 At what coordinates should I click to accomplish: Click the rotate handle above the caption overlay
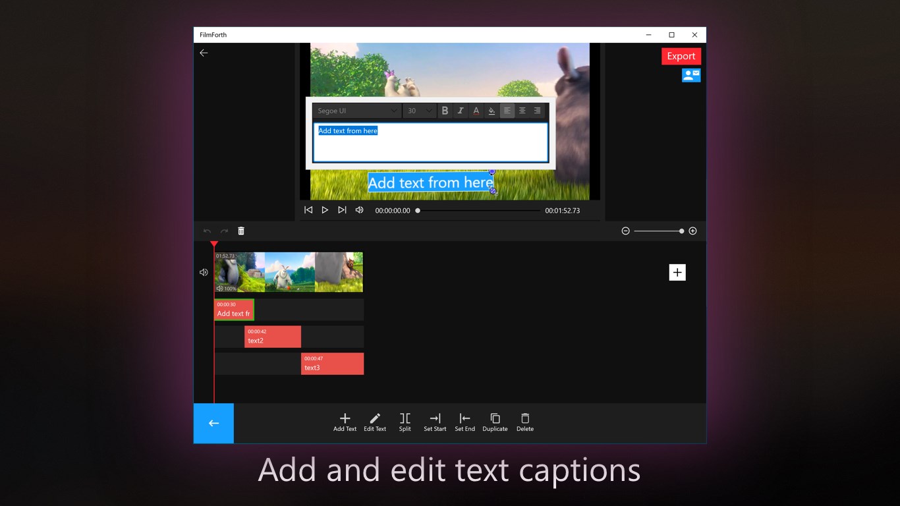[492, 171]
